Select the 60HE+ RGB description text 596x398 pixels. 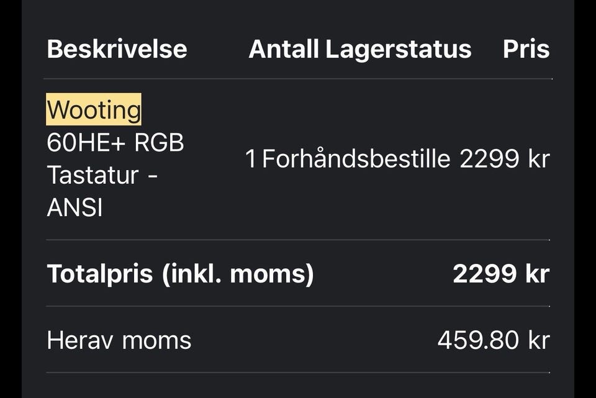(115, 143)
